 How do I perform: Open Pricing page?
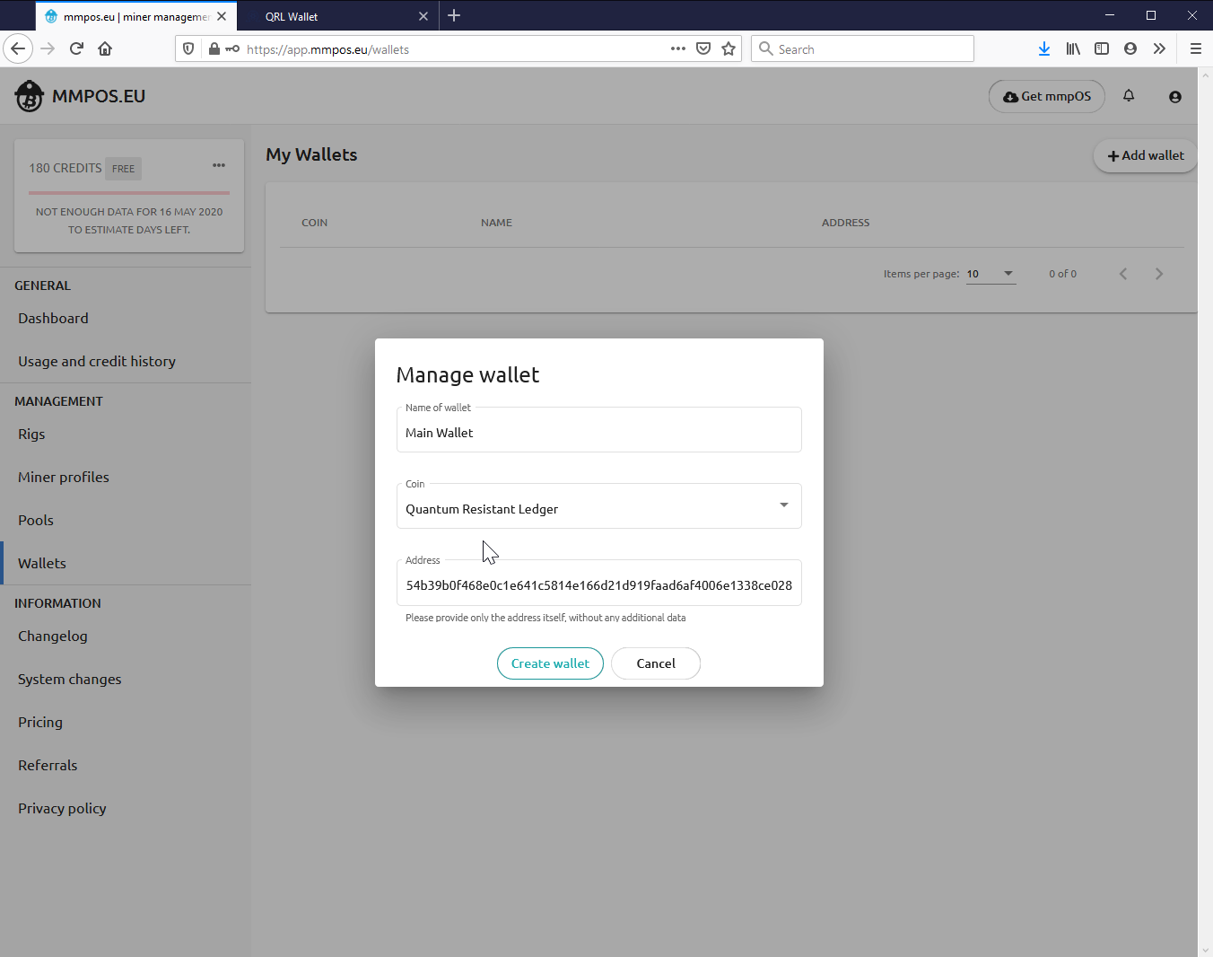[40, 722]
